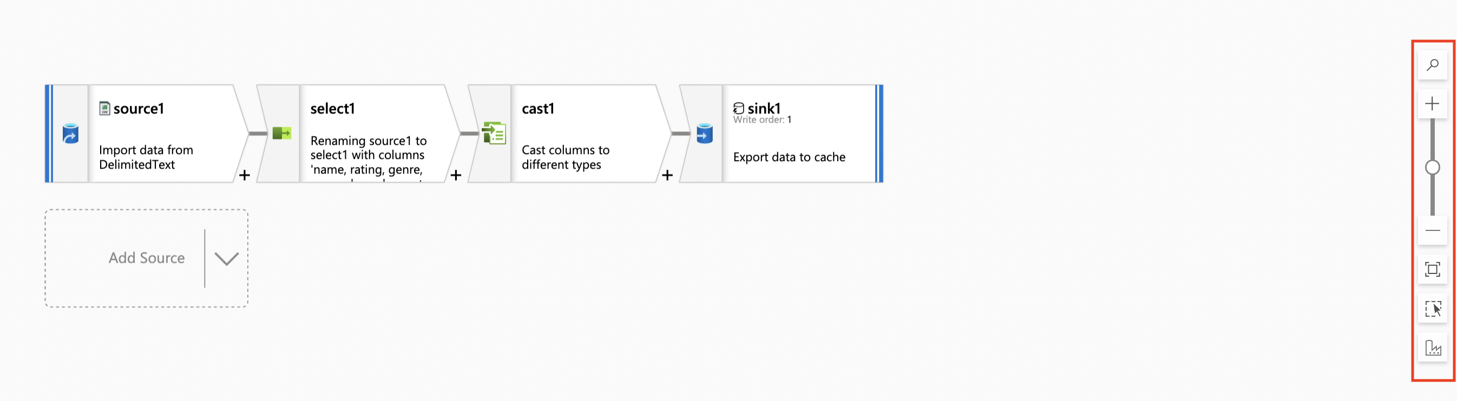1457x401 pixels.
Task: Add transformation after source1 plus
Action: pos(244,176)
